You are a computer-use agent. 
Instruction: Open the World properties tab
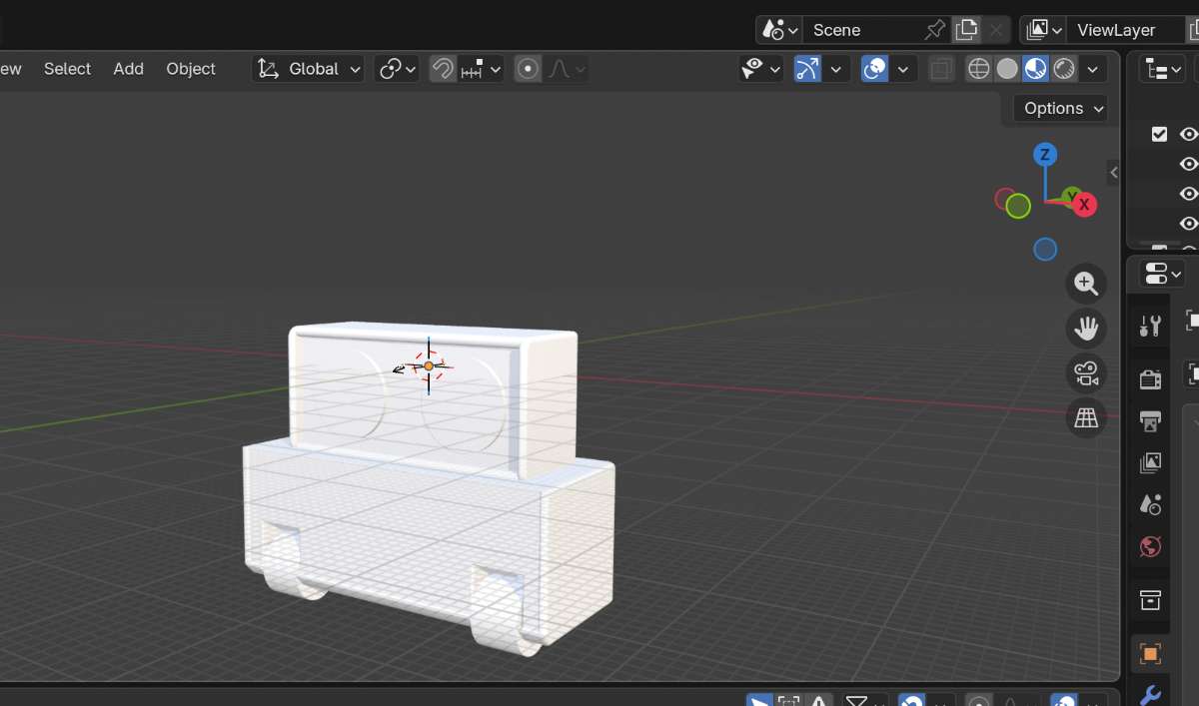[x=1150, y=547]
